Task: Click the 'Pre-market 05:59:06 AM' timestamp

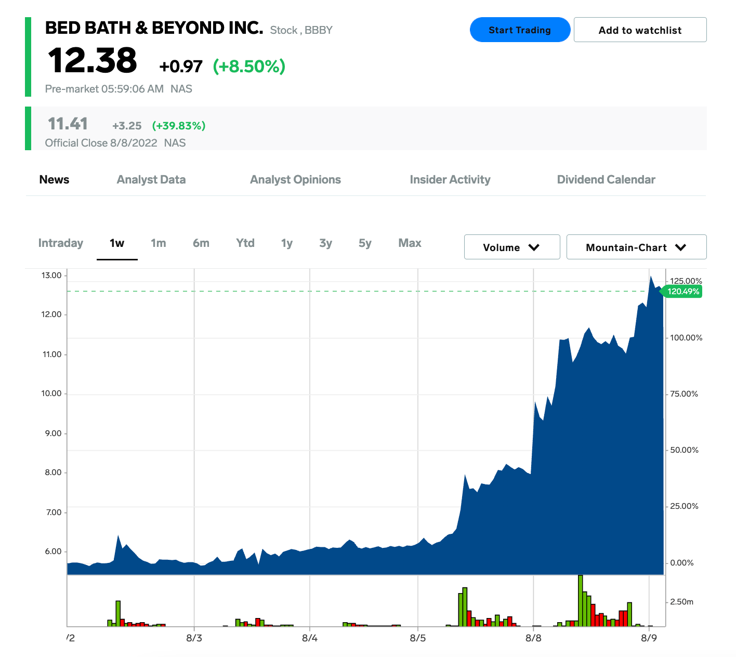Action: (104, 89)
